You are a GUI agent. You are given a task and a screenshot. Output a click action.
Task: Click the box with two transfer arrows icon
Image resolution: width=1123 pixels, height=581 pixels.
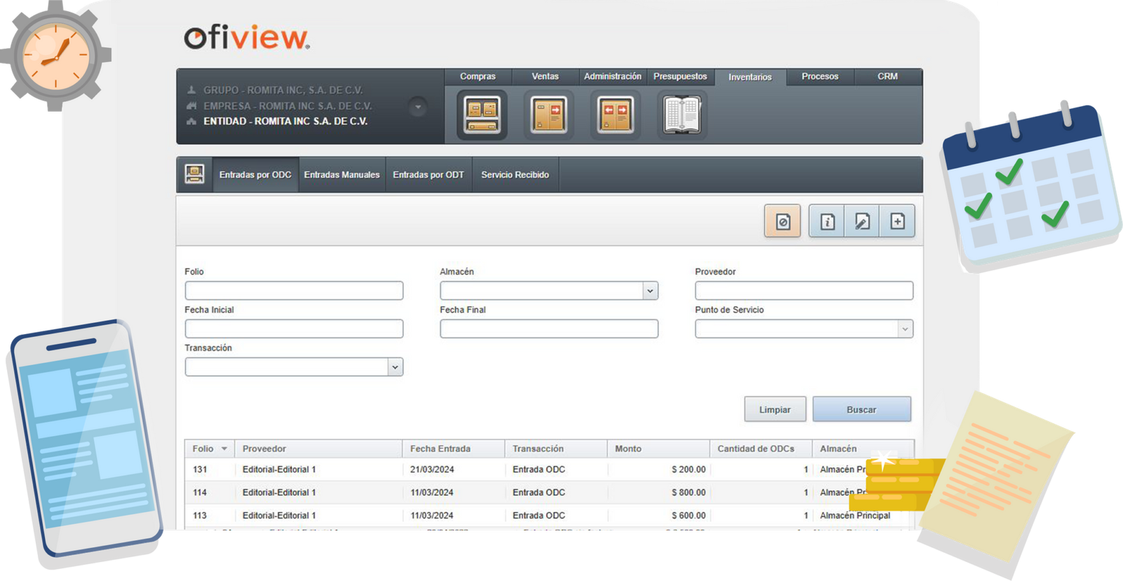pyautogui.click(x=615, y=114)
